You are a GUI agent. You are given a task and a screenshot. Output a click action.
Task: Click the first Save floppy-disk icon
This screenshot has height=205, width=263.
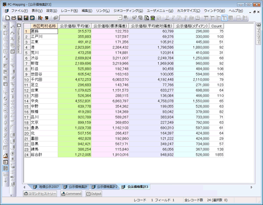pos(20,18)
